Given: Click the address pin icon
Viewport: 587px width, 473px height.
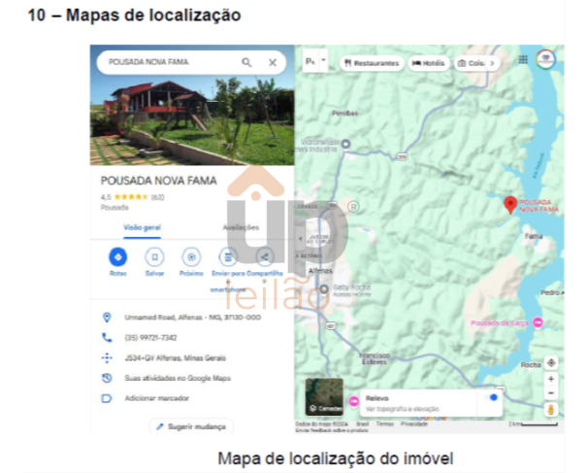Looking at the screenshot, I should (x=107, y=318).
